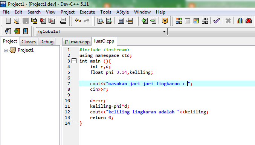Image resolution: width=255 pixels, height=145 pixels.
Task: Click the Compile & Run colored icon
Action: pyautogui.click(x=196, y=21)
